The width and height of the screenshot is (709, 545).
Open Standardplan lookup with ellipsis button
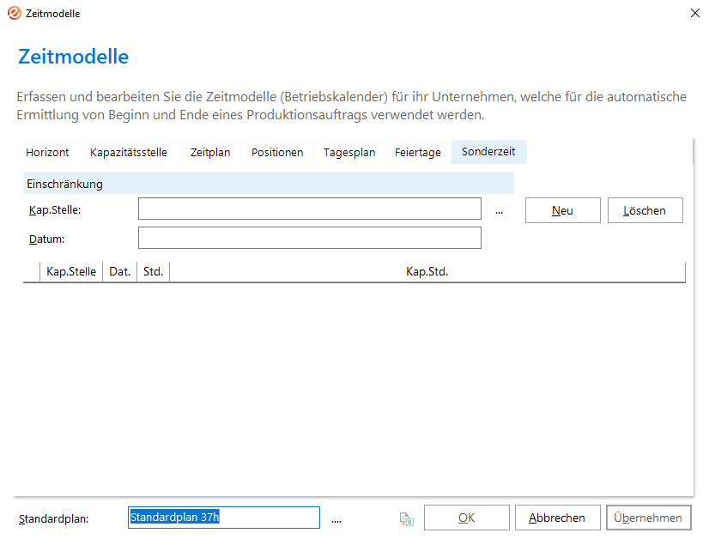tap(336, 518)
